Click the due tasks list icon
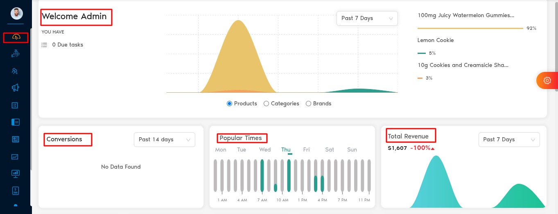This screenshot has height=214, width=558. tap(45, 45)
